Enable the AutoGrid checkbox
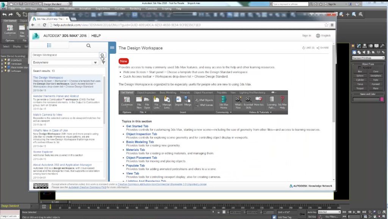Viewport: 388px width, 219px height. pyautogui.click(x=360, y=68)
